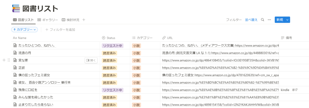Open the three-dots more options menu

click(269, 20)
